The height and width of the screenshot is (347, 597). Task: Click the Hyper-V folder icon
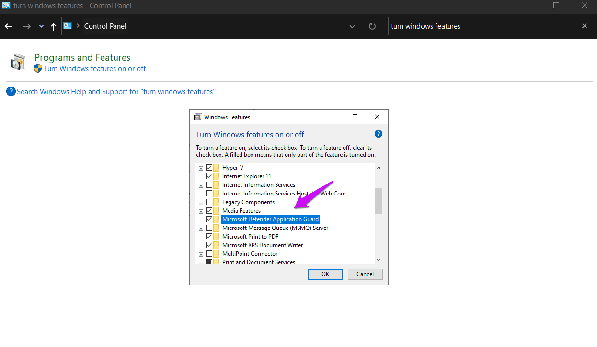point(217,168)
